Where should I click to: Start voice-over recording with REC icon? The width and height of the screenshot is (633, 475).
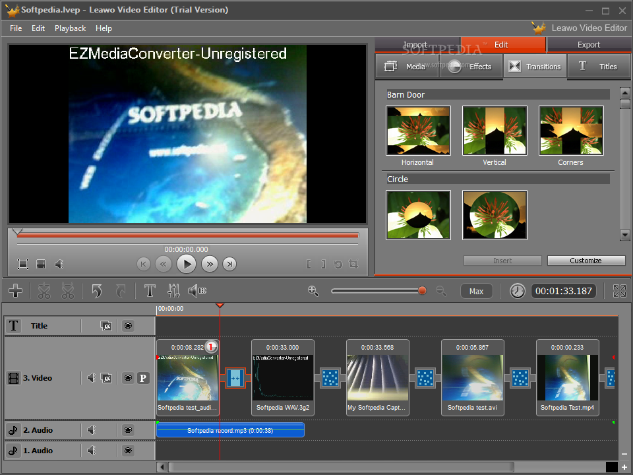[x=197, y=291]
